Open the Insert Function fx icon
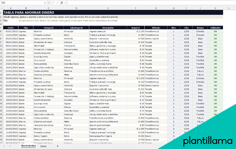Viewport: 236px width, 149px height. (62, 3)
